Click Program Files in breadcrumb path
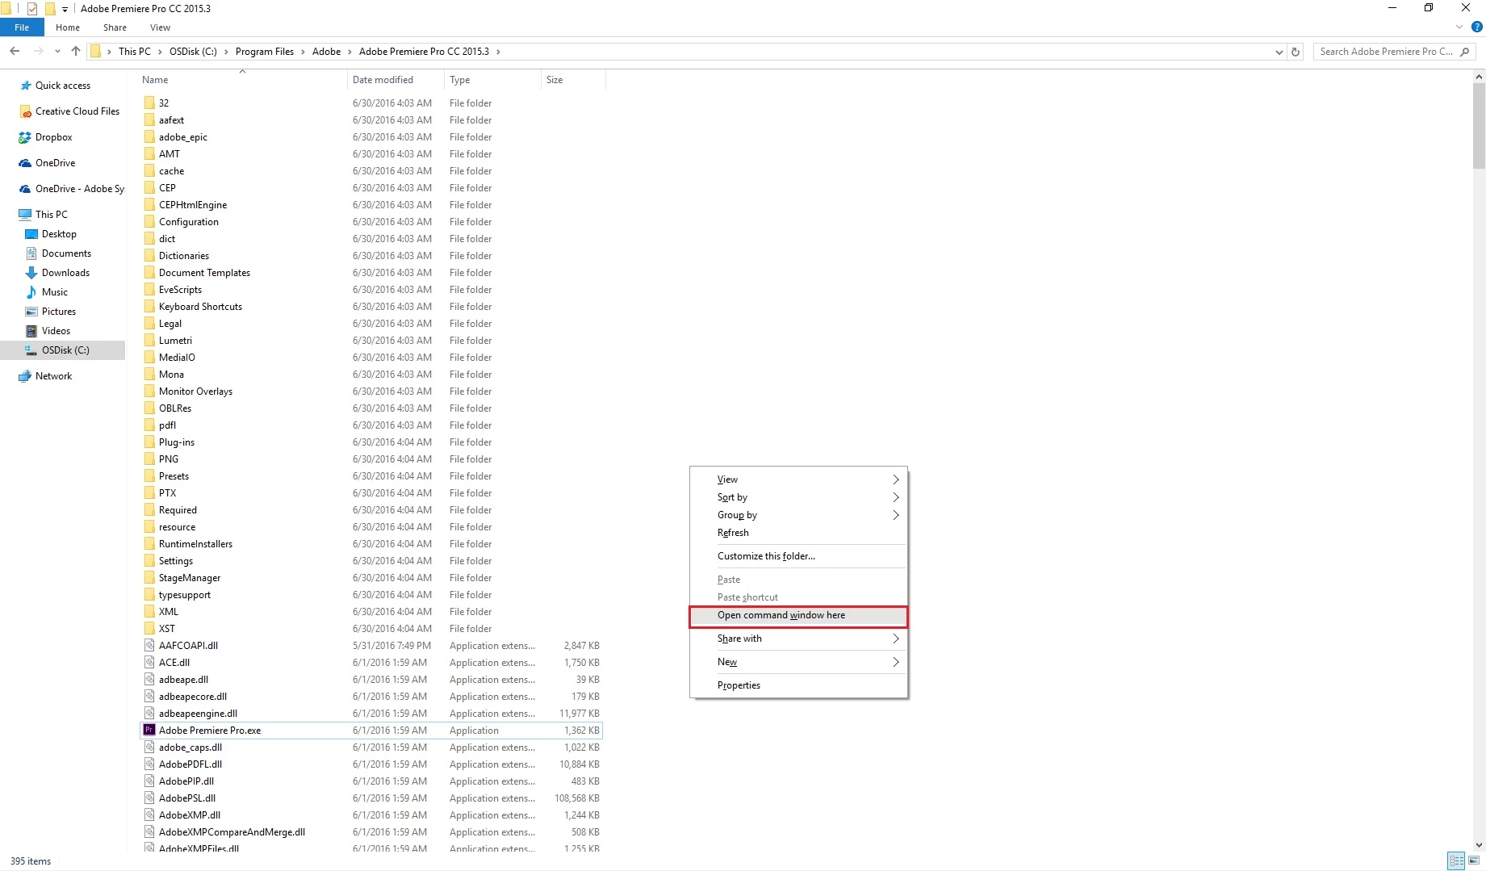This screenshot has height=871, width=1486. point(265,52)
